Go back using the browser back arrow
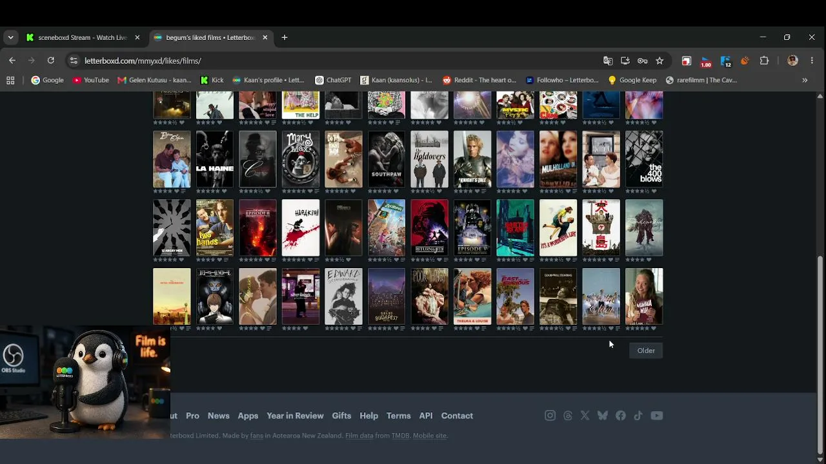The height and width of the screenshot is (464, 826). coord(12,61)
